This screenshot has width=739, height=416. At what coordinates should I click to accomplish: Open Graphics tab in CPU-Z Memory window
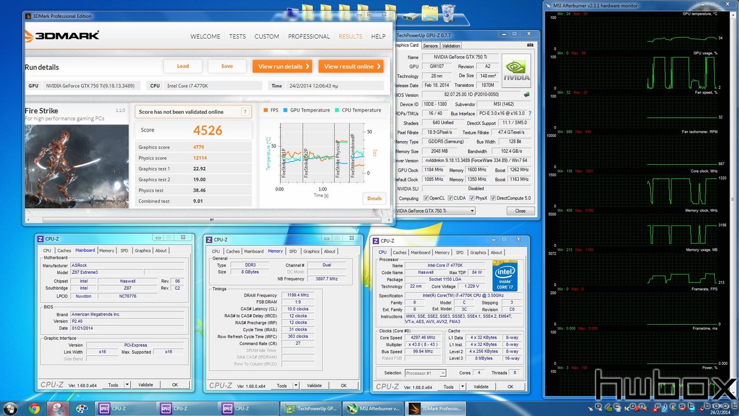click(x=311, y=251)
